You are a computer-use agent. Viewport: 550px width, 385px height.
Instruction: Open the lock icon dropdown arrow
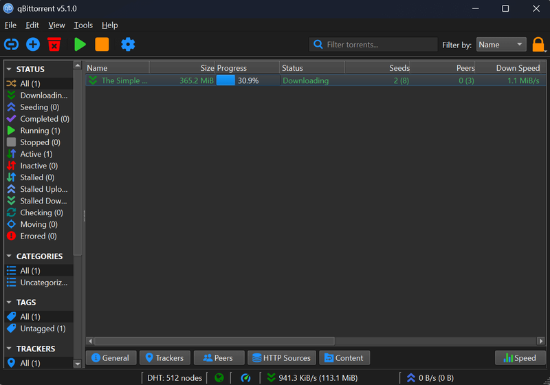coord(545,51)
